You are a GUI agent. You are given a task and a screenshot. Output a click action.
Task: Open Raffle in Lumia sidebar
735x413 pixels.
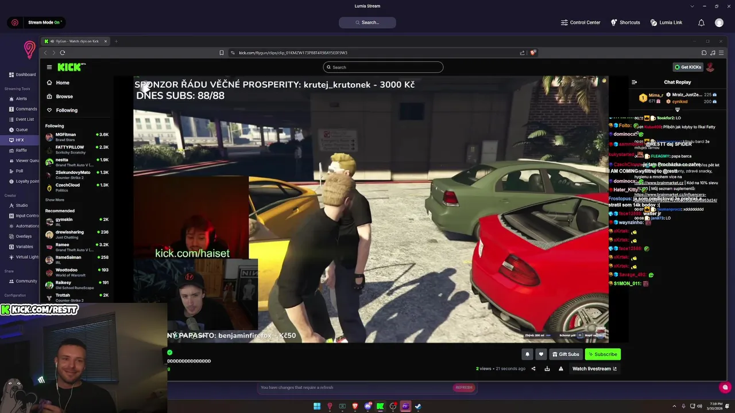pyautogui.click(x=18, y=150)
